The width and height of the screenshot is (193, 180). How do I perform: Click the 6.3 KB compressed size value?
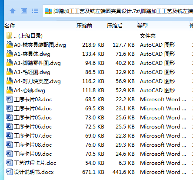tap(126, 163)
